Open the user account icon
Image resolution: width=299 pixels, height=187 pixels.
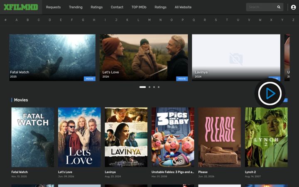pos(293,7)
